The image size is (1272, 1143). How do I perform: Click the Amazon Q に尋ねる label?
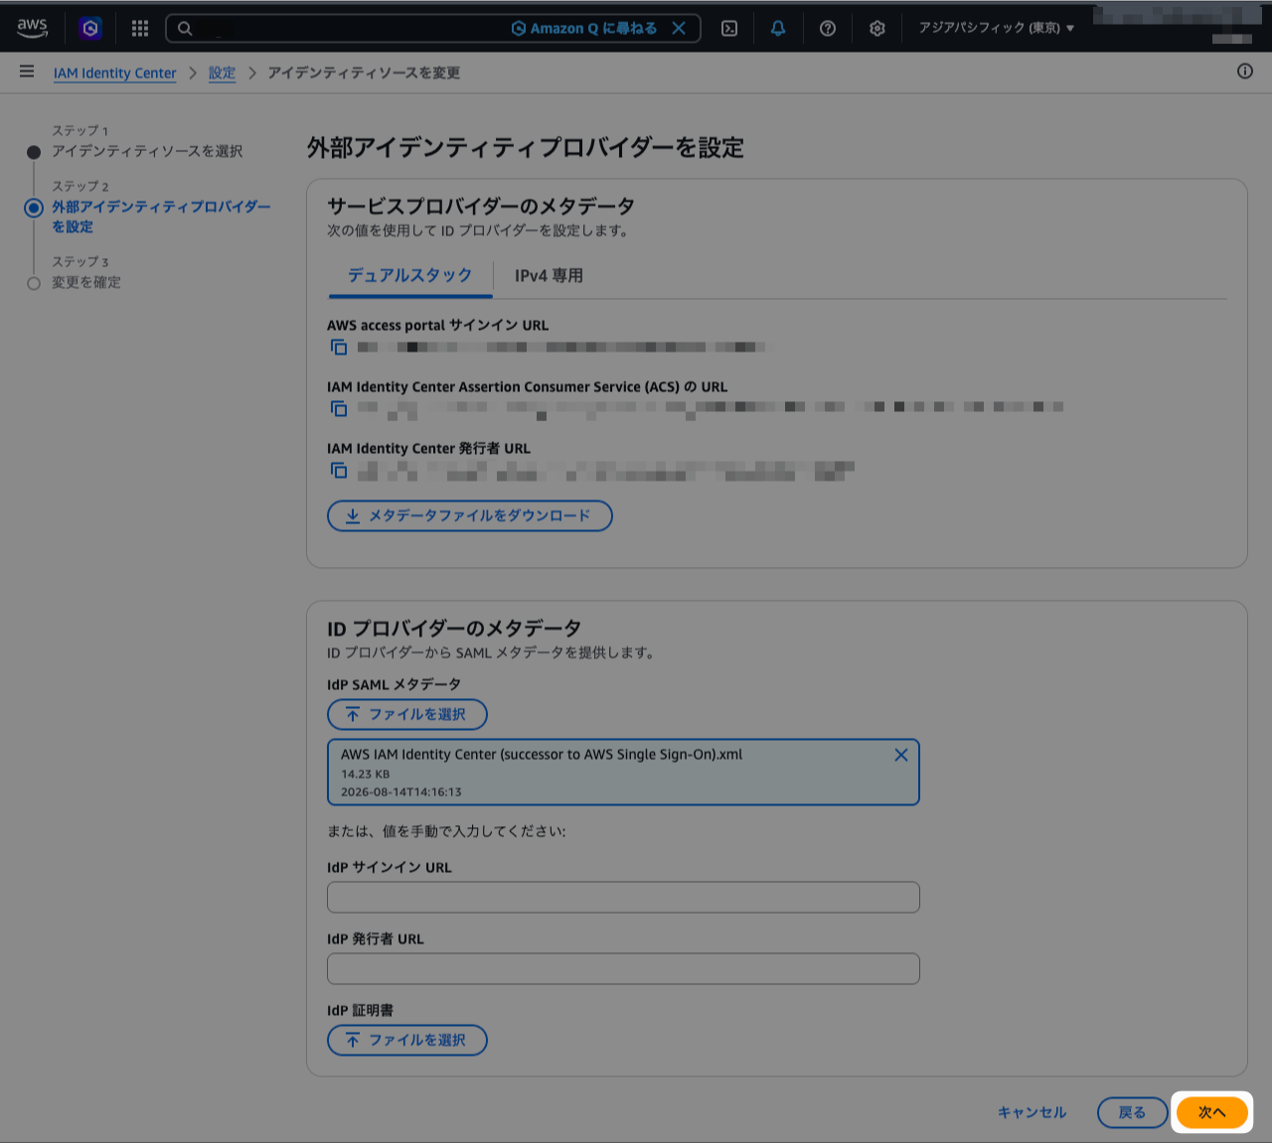pos(584,28)
